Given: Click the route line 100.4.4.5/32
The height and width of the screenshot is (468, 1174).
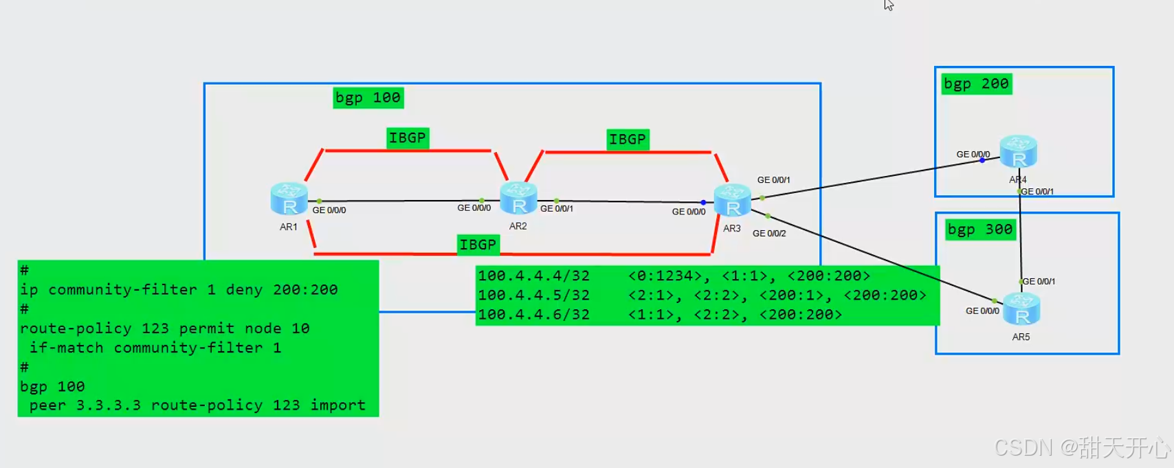Looking at the screenshot, I should [702, 296].
